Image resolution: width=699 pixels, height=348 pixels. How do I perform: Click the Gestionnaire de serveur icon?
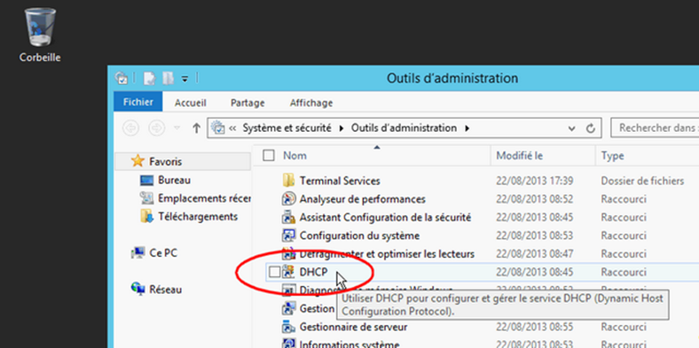289,327
